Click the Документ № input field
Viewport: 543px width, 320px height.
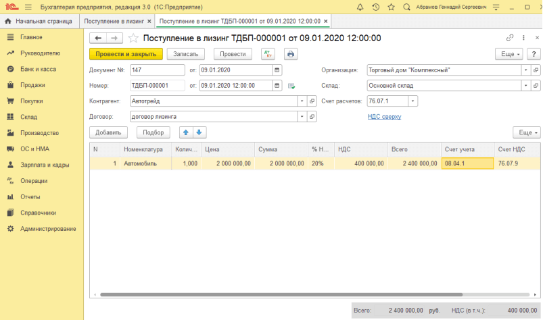point(157,70)
